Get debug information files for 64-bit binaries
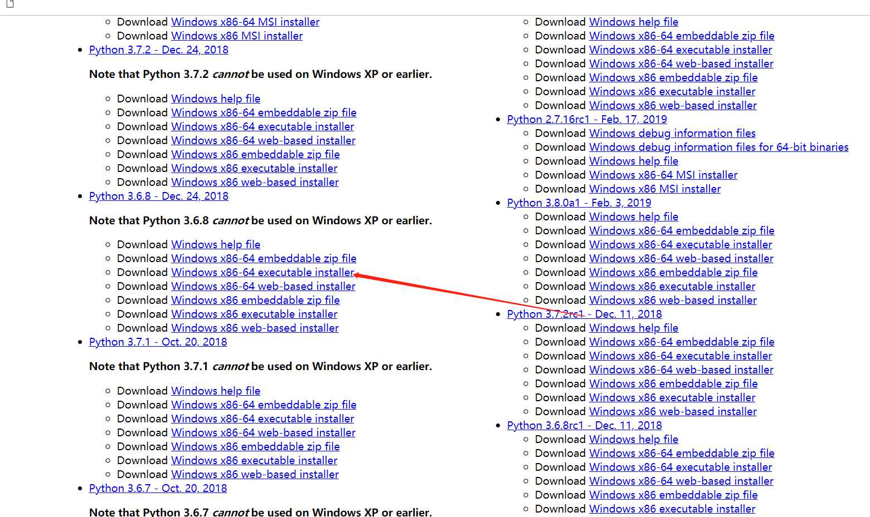The image size is (870, 517). (719, 147)
